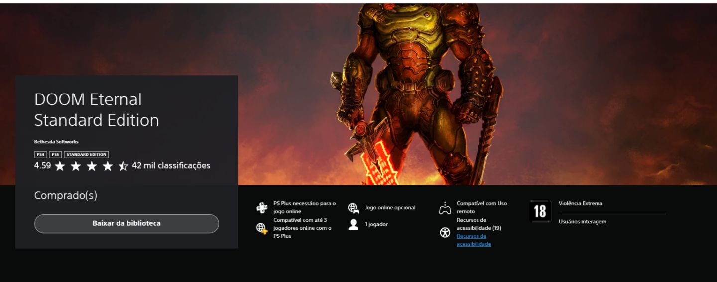This screenshot has height=282, width=717.
Task: Click the 18 age rating badge
Action: [x=540, y=211]
